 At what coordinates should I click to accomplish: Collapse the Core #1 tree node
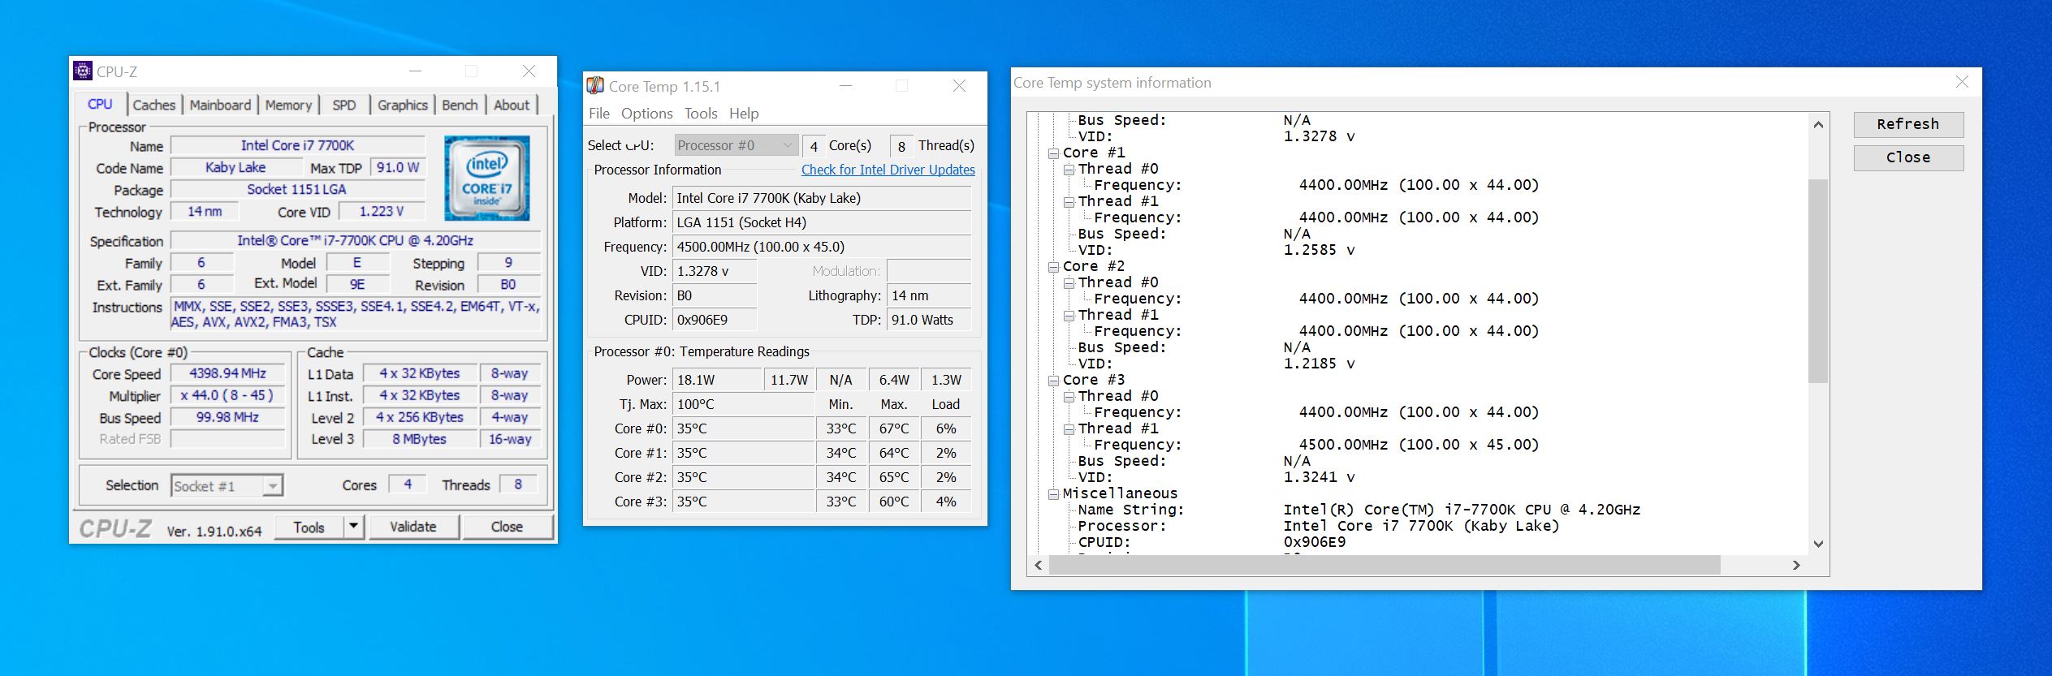click(1053, 153)
